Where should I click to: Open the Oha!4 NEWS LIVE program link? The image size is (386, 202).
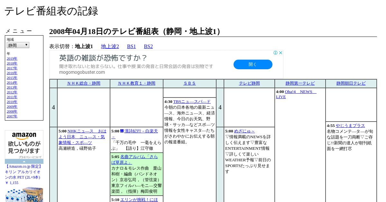click(x=296, y=94)
